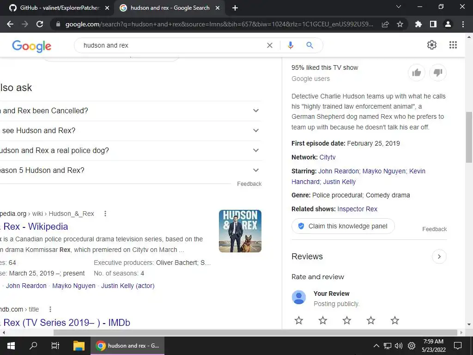
Task: Open the Windows Start menu
Action: (11, 346)
